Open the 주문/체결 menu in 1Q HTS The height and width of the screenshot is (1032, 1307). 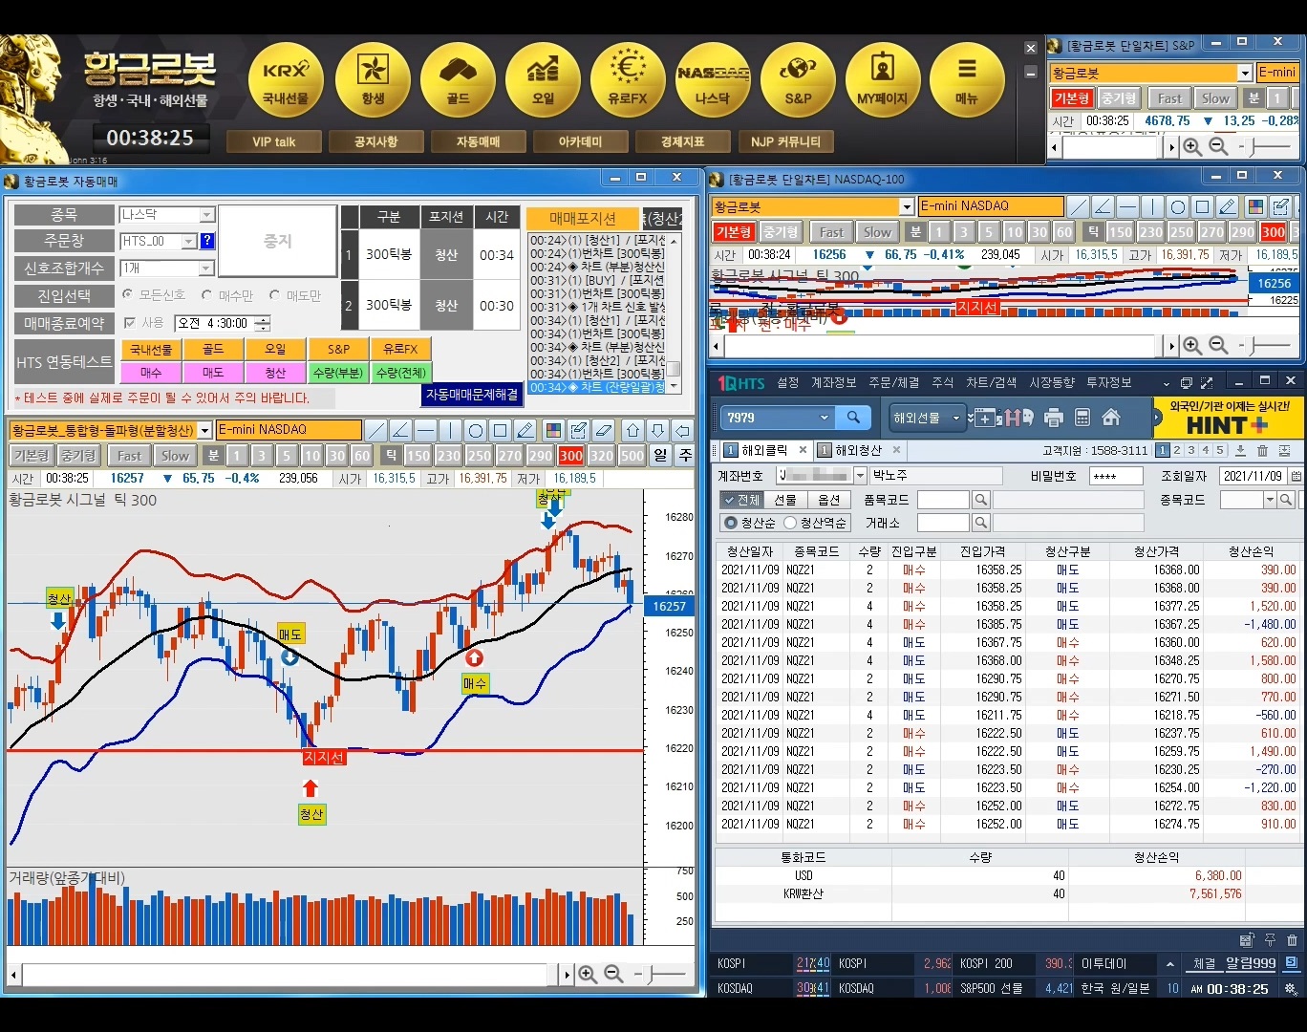(893, 382)
